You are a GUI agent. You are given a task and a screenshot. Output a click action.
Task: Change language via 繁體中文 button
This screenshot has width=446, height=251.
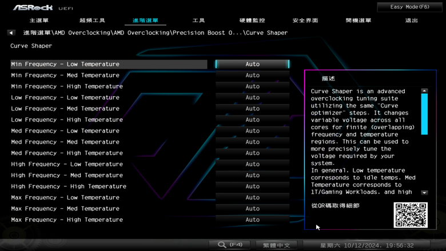point(277,245)
